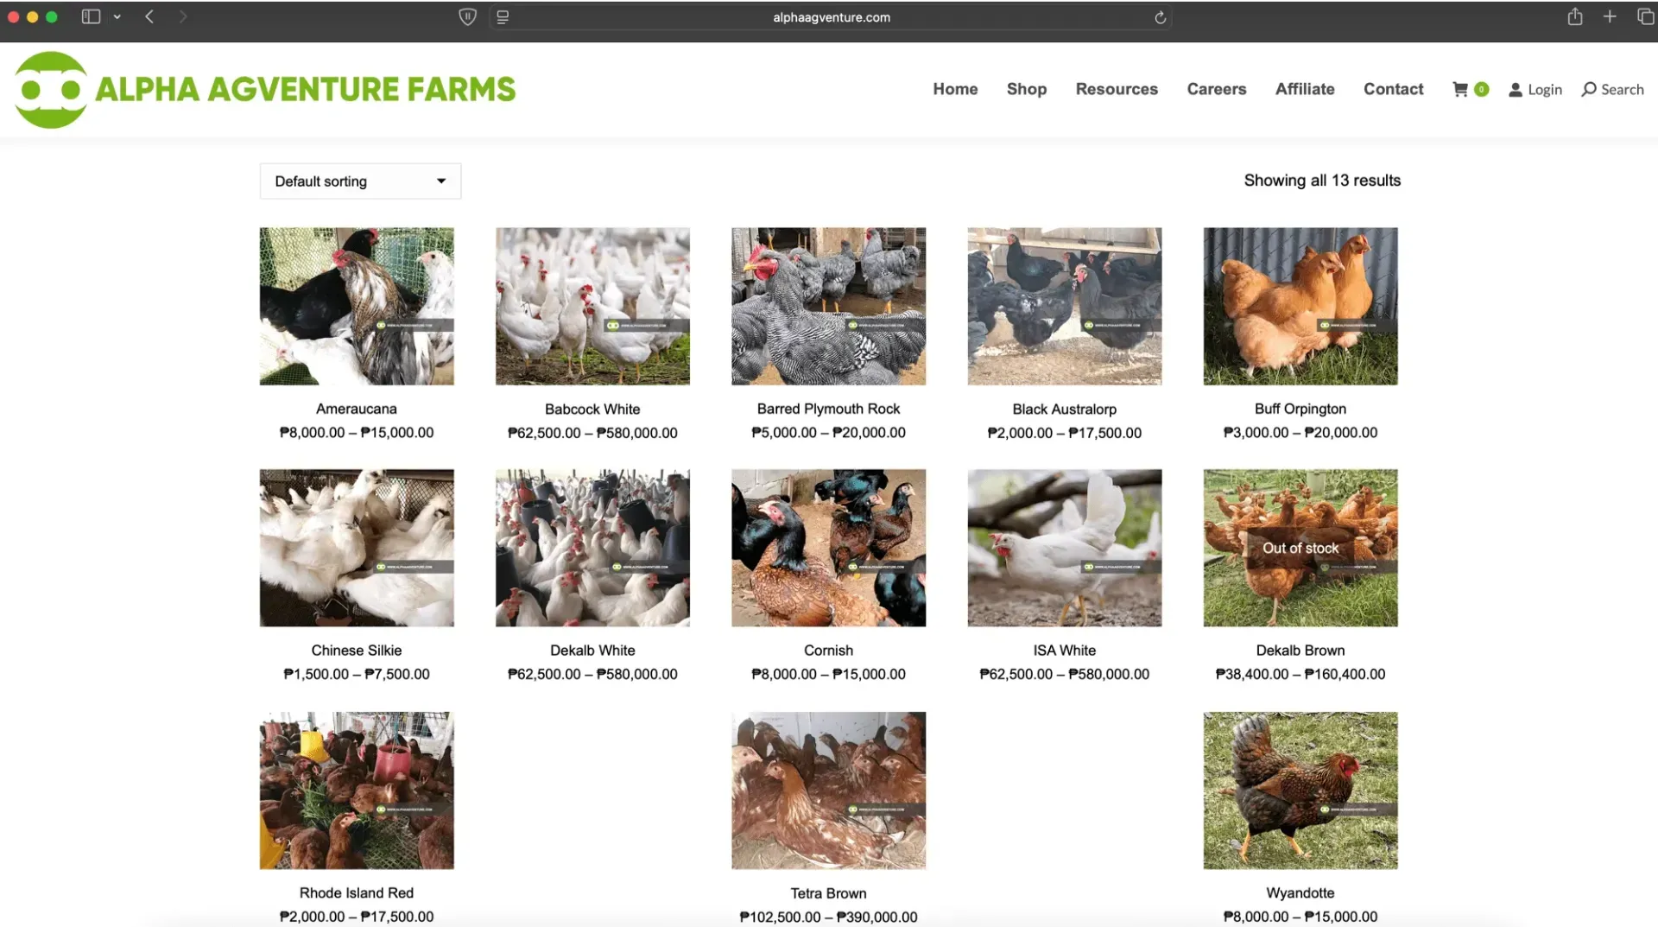This screenshot has height=927, width=1658.
Task: Click the back navigation arrow
Action: click(x=149, y=16)
